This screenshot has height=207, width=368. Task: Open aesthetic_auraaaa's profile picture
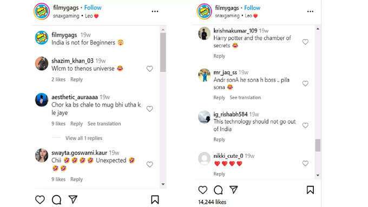[42, 99]
